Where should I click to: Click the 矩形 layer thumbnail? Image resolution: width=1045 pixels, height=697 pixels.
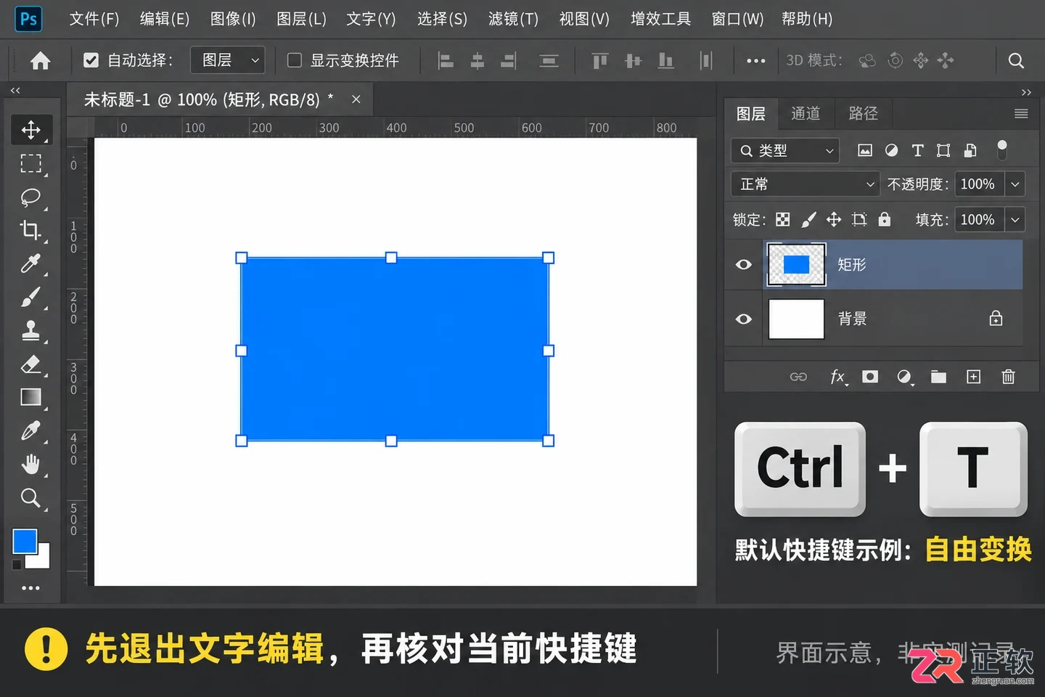click(x=796, y=264)
